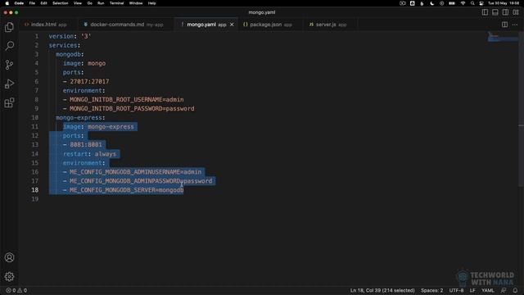The width and height of the screenshot is (524, 295).
Task: Click the YAML language mode status item
Action: 488,290
